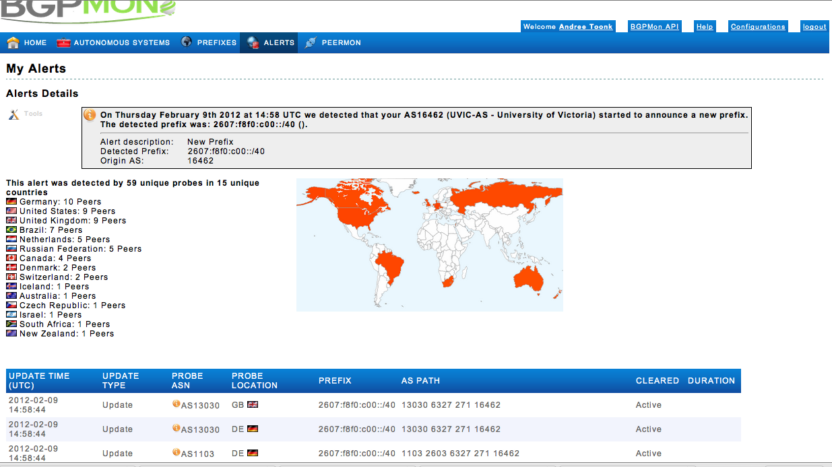Open the BGPMon API link

pyautogui.click(x=654, y=26)
